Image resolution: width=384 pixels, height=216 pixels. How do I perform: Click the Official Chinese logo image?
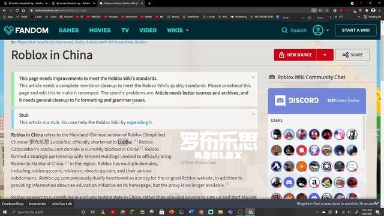pos(218,145)
